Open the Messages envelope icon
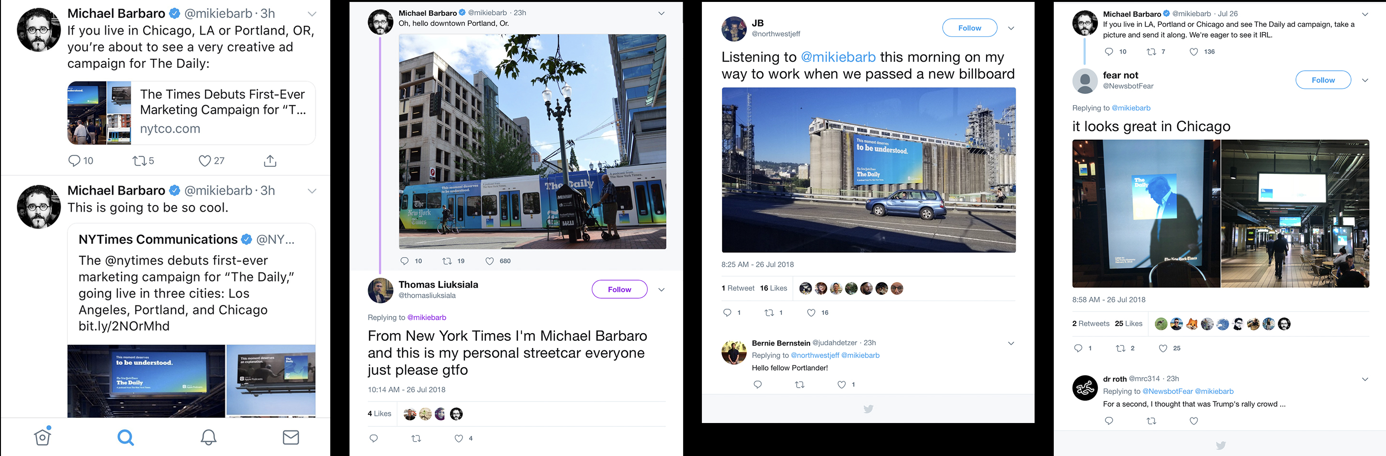 (291, 437)
